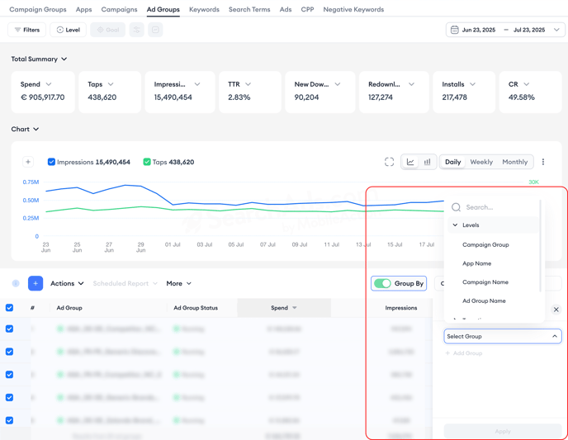The height and width of the screenshot is (440, 568).
Task: Open chart three-dot options menu
Action: (543, 162)
